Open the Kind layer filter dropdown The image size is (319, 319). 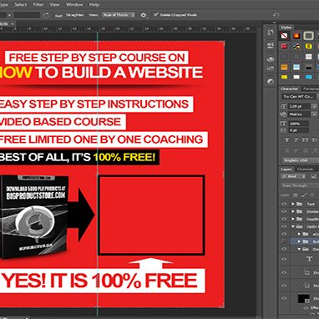(x=294, y=177)
